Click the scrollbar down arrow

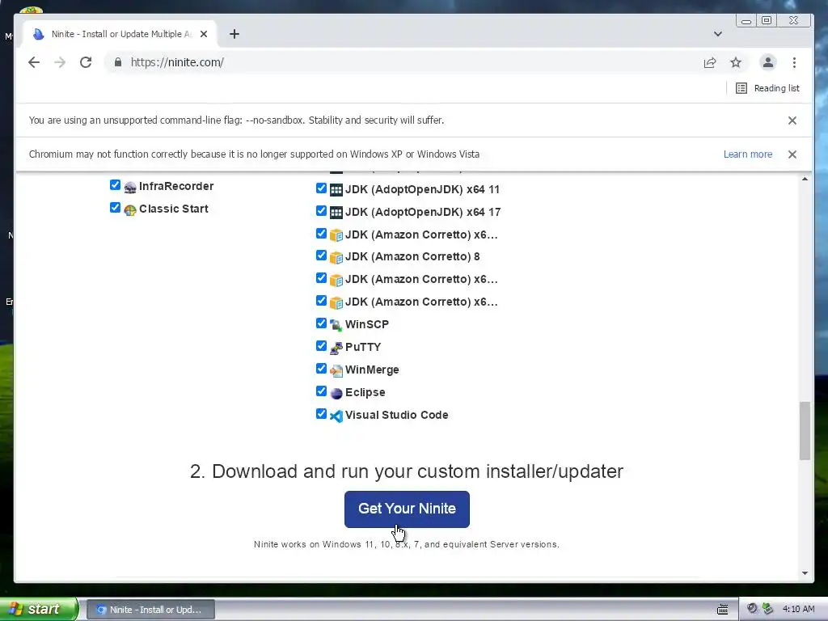pos(805,573)
